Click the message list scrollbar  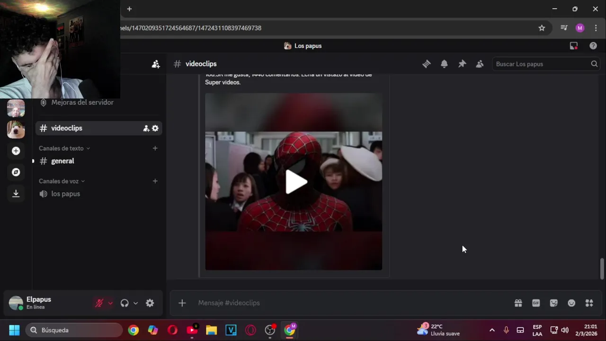(x=602, y=269)
